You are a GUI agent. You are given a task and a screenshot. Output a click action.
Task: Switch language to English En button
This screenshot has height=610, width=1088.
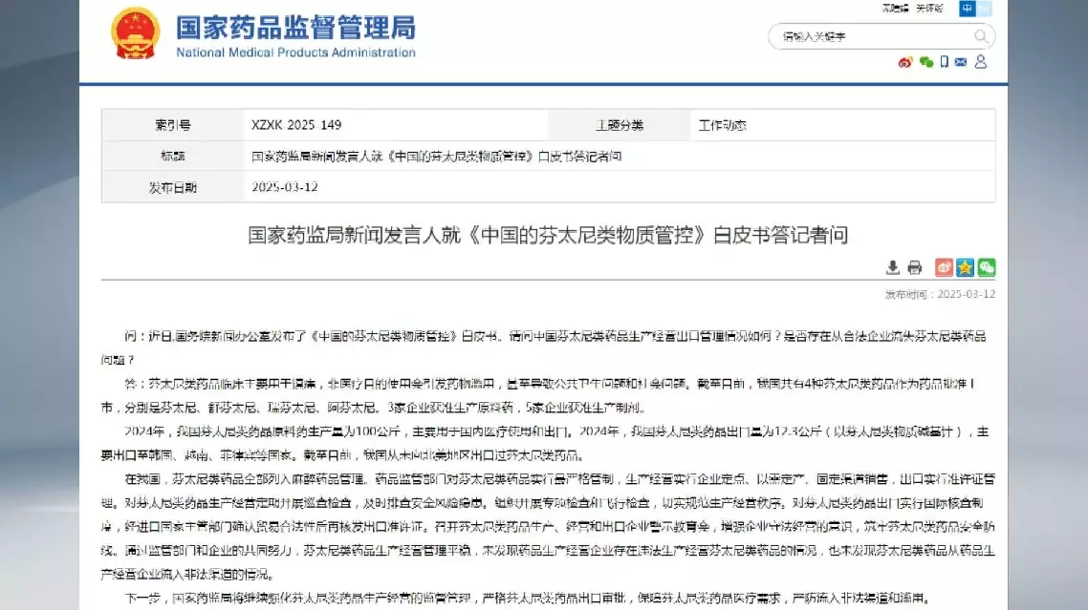[x=985, y=9]
